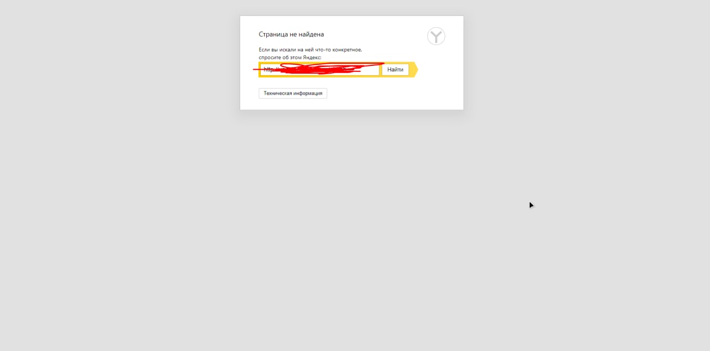710x351 pixels.
Task: Click the text спросите об этом Яндекс
Action: tap(290, 58)
